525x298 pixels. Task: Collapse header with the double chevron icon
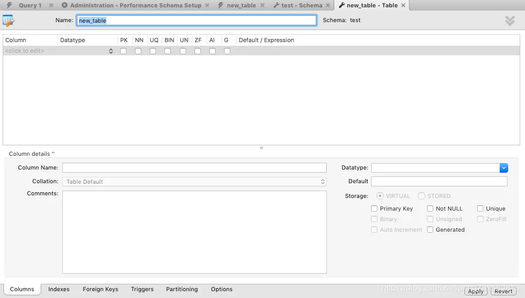(x=510, y=21)
